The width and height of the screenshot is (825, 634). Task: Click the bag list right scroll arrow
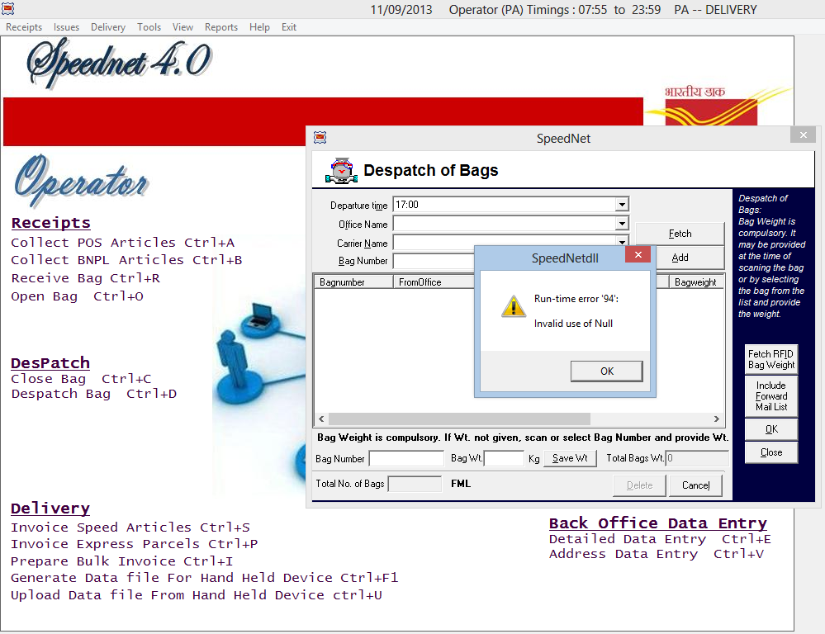point(716,419)
